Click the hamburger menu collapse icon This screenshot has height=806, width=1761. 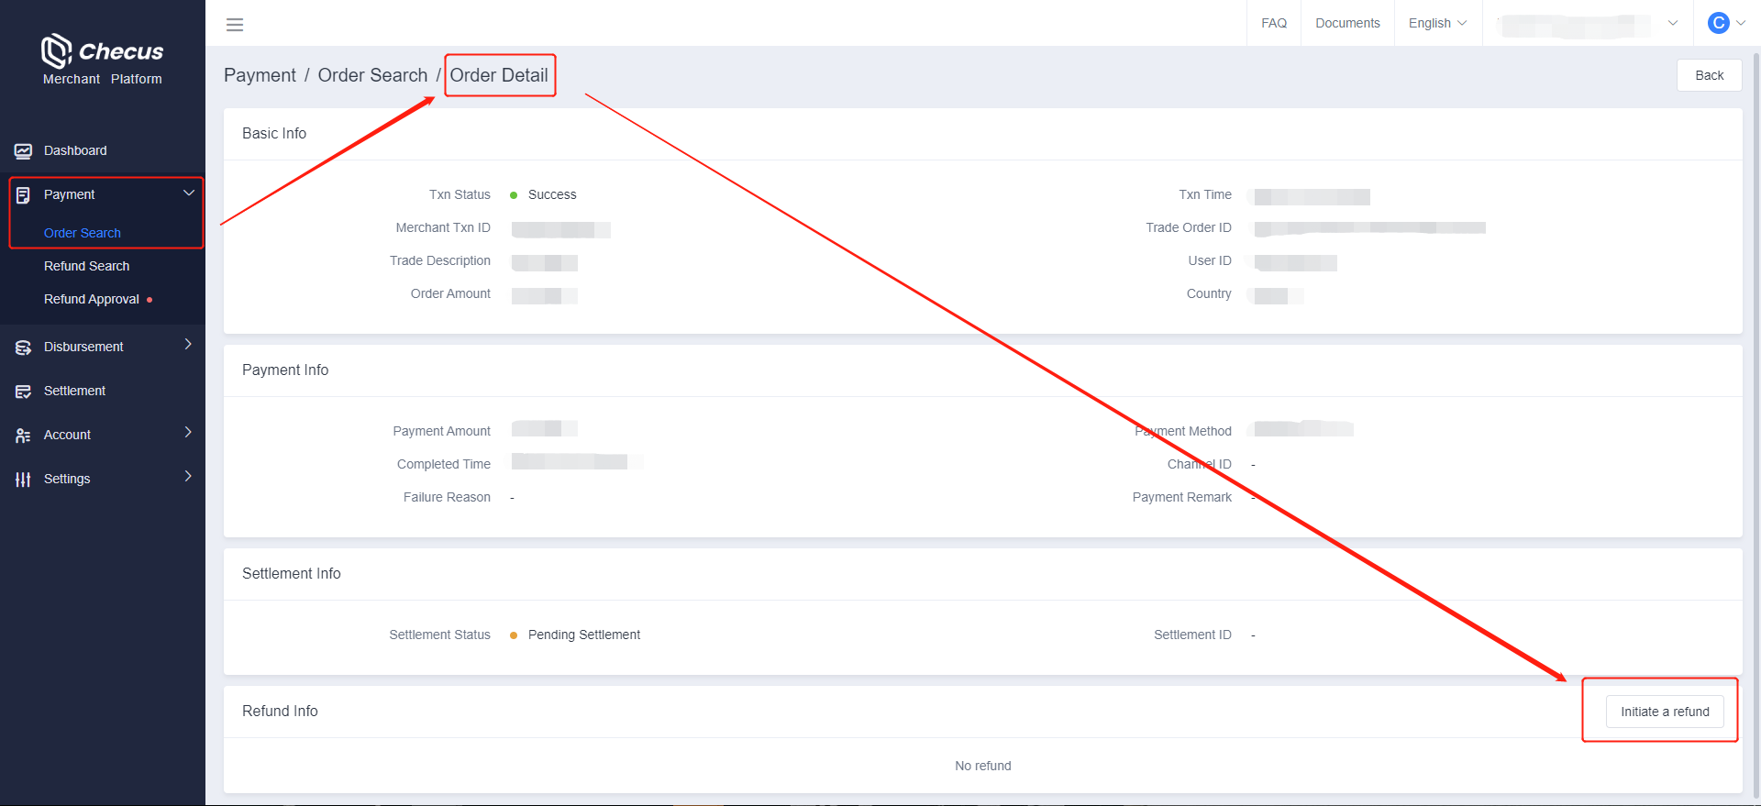point(235,25)
